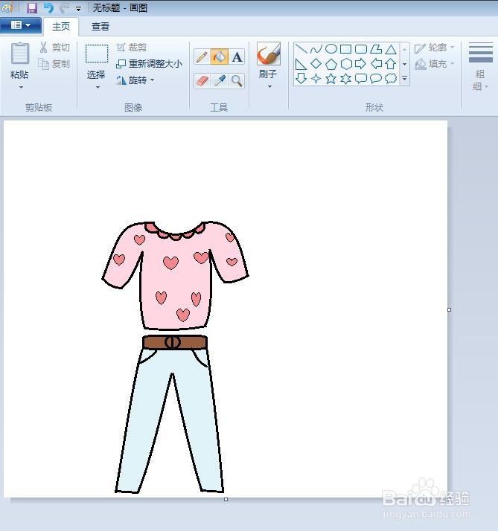Click shapes gallery scroll-down arrow
The height and width of the screenshot is (531, 498).
point(404,64)
